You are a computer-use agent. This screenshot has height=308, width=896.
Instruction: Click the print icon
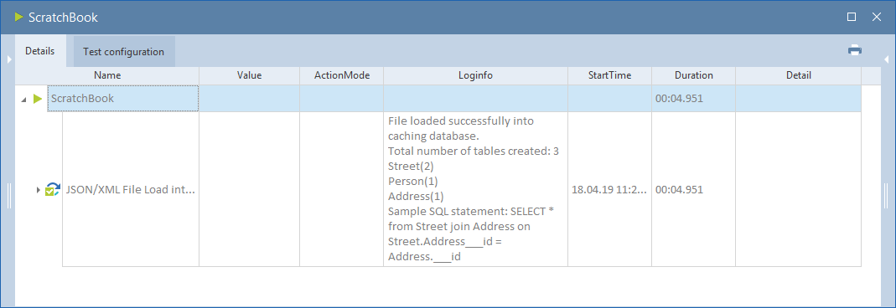(x=855, y=50)
